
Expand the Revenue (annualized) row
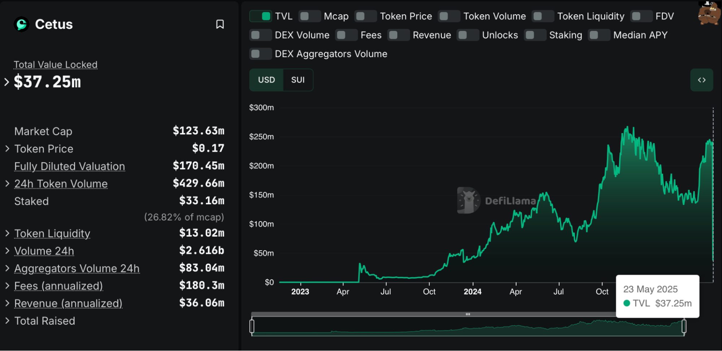tap(68, 303)
